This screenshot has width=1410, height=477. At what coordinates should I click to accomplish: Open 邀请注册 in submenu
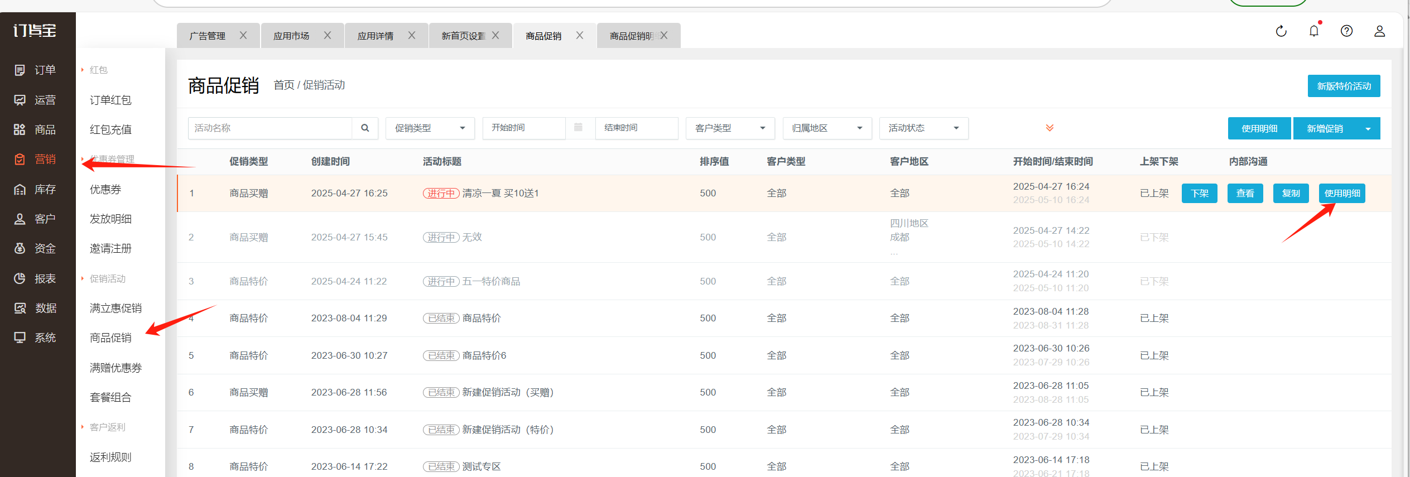(x=110, y=248)
